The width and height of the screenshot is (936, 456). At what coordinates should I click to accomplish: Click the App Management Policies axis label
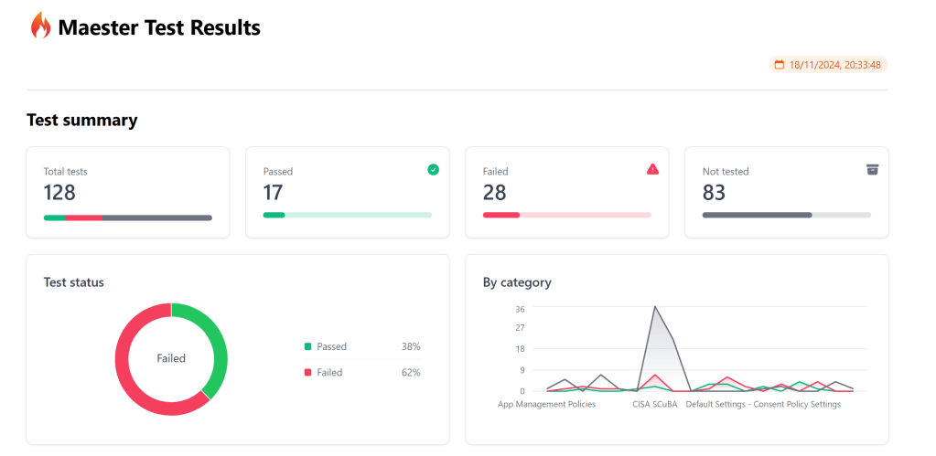[546, 404]
